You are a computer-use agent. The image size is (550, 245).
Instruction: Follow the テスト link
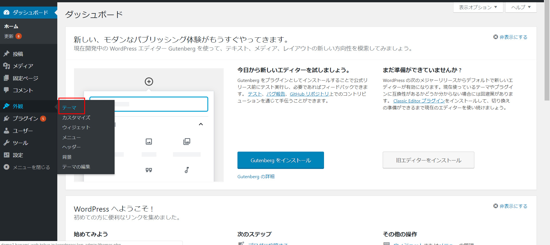pyautogui.click(x=255, y=94)
